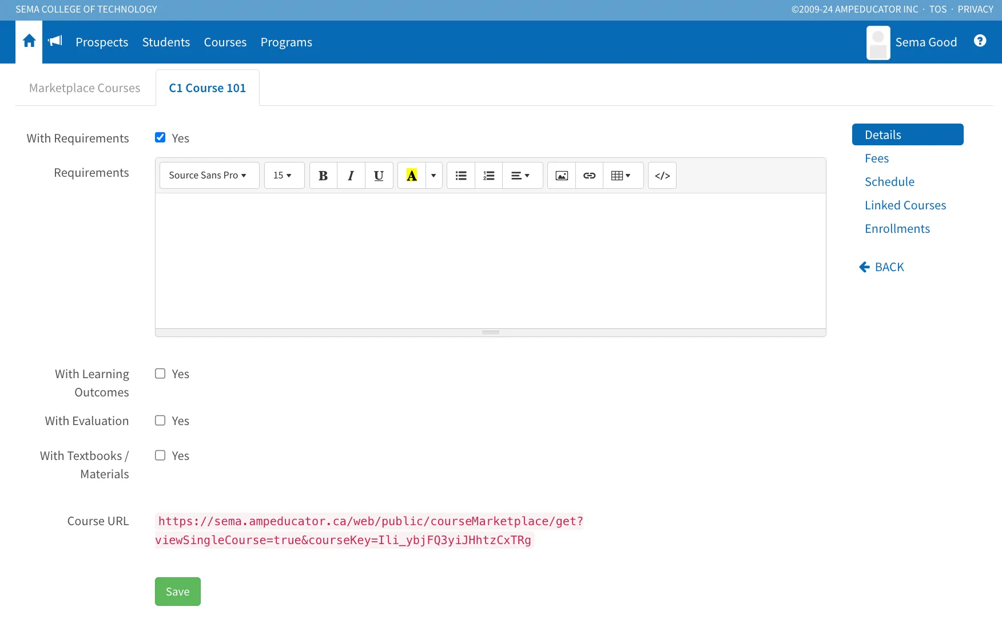Open the Enrollments section link
Viewport: 1002px width, 619px height.
[897, 229]
